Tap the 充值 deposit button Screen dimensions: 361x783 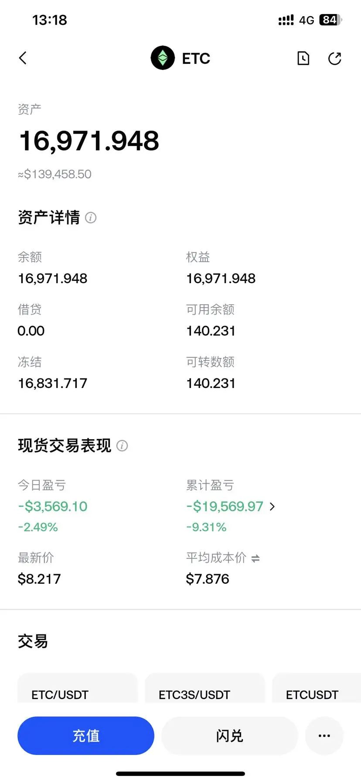(86, 735)
